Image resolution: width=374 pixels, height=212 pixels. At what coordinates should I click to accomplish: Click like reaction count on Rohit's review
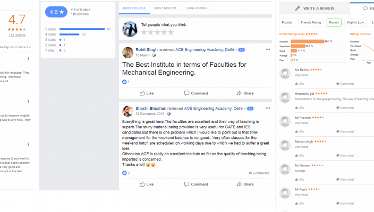(x=126, y=82)
